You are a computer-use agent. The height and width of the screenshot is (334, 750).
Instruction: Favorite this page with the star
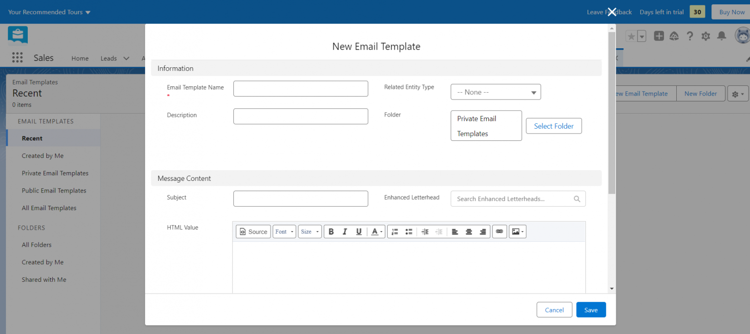(631, 36)
